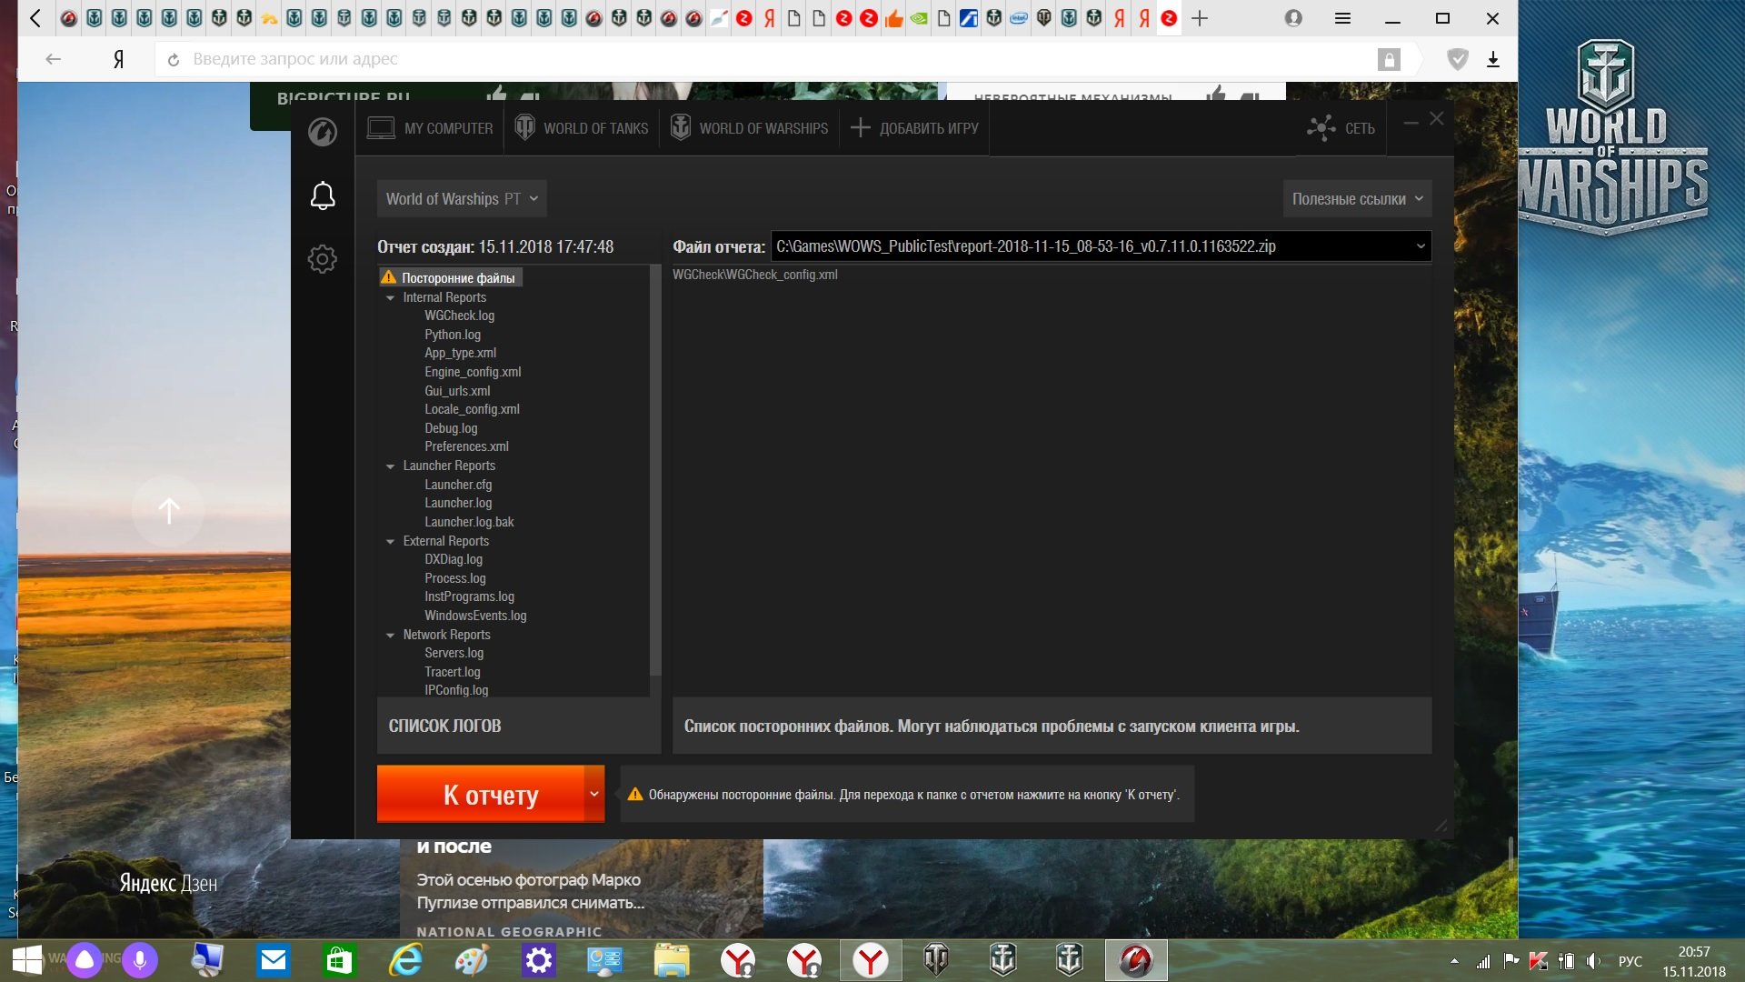Click the lock icon in the address bar
Image resolution: width=1745 pixels, height=982 pixels.
(x=1389, y=60)
